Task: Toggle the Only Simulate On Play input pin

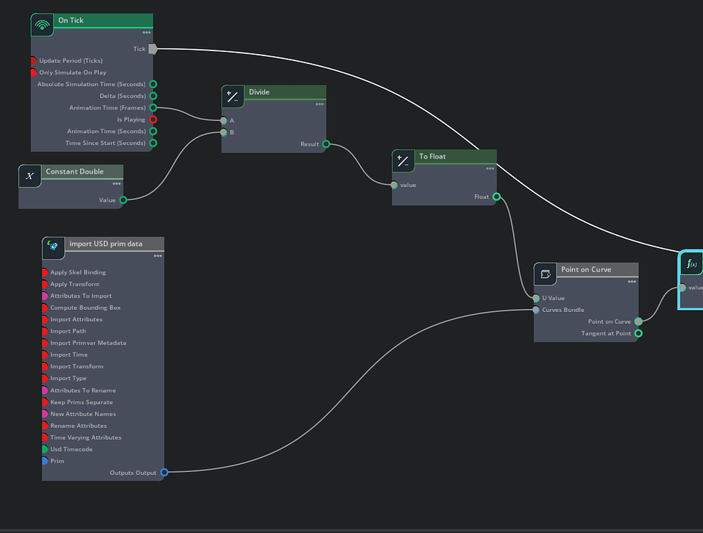Action: click(32, 72)
